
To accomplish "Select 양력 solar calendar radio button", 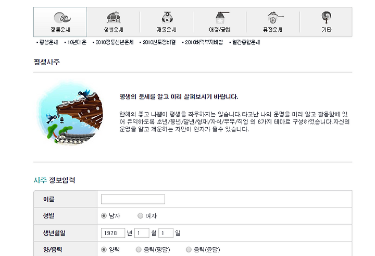I will click(x=104, y=250).
